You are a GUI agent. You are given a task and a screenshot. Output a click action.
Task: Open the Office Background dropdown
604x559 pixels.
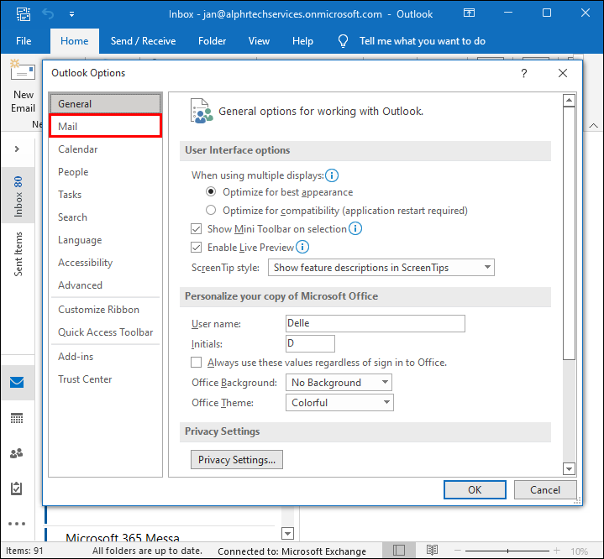pyautogui.click(x=339, y=382)
